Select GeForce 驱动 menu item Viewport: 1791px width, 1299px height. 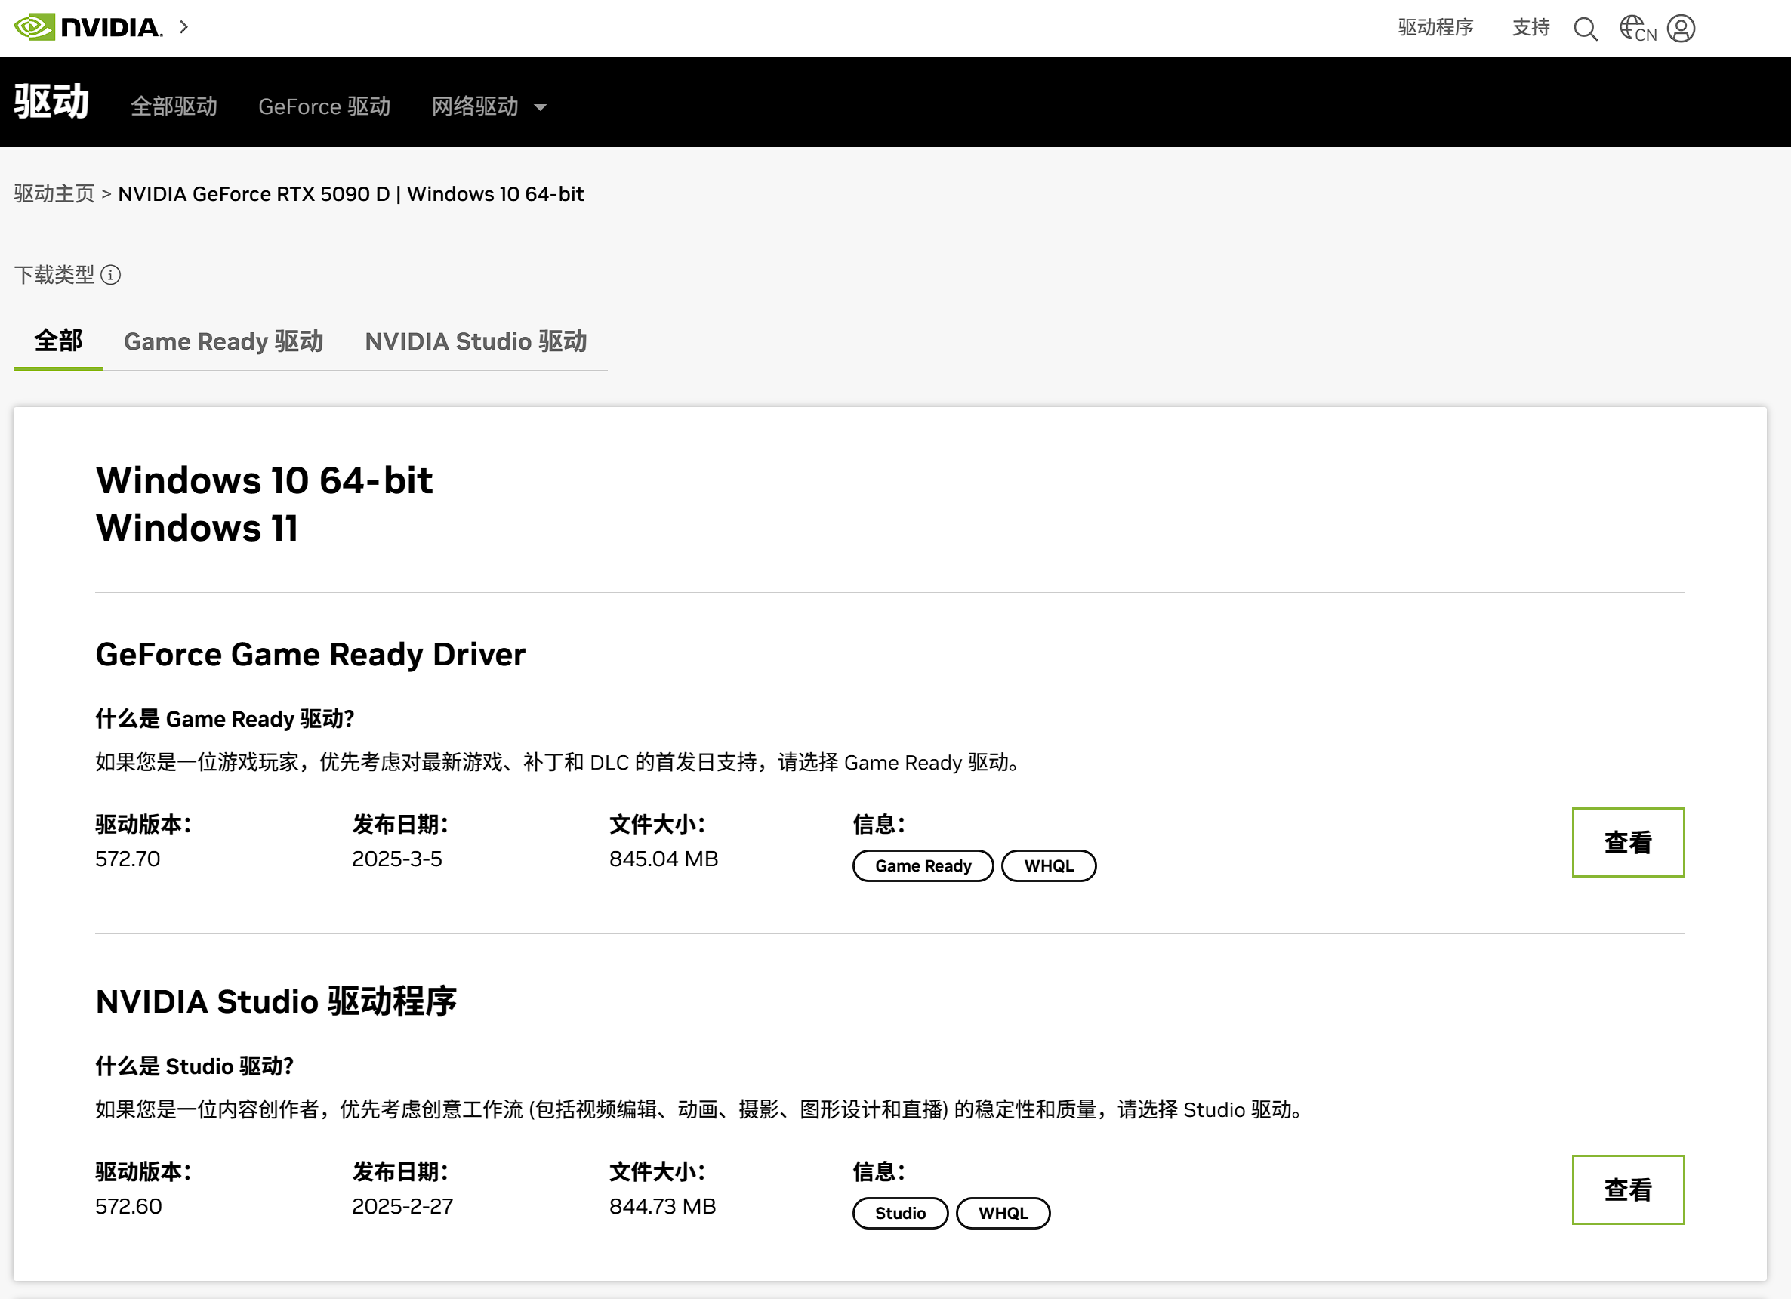coord(325,106)
